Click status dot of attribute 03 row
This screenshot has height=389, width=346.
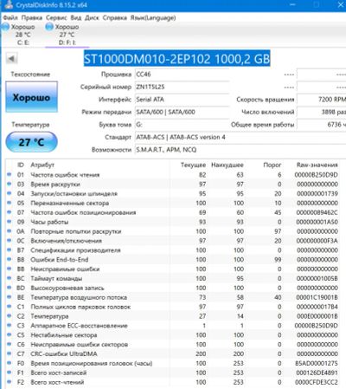[9, 184]
